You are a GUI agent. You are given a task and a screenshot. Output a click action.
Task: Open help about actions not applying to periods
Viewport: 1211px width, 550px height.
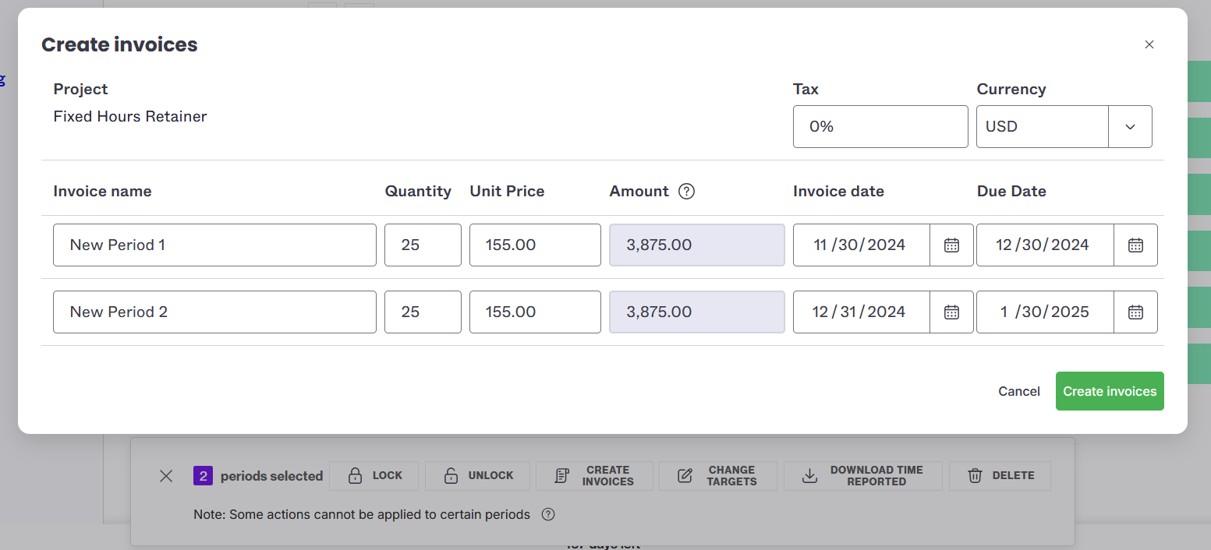point(548,514)
